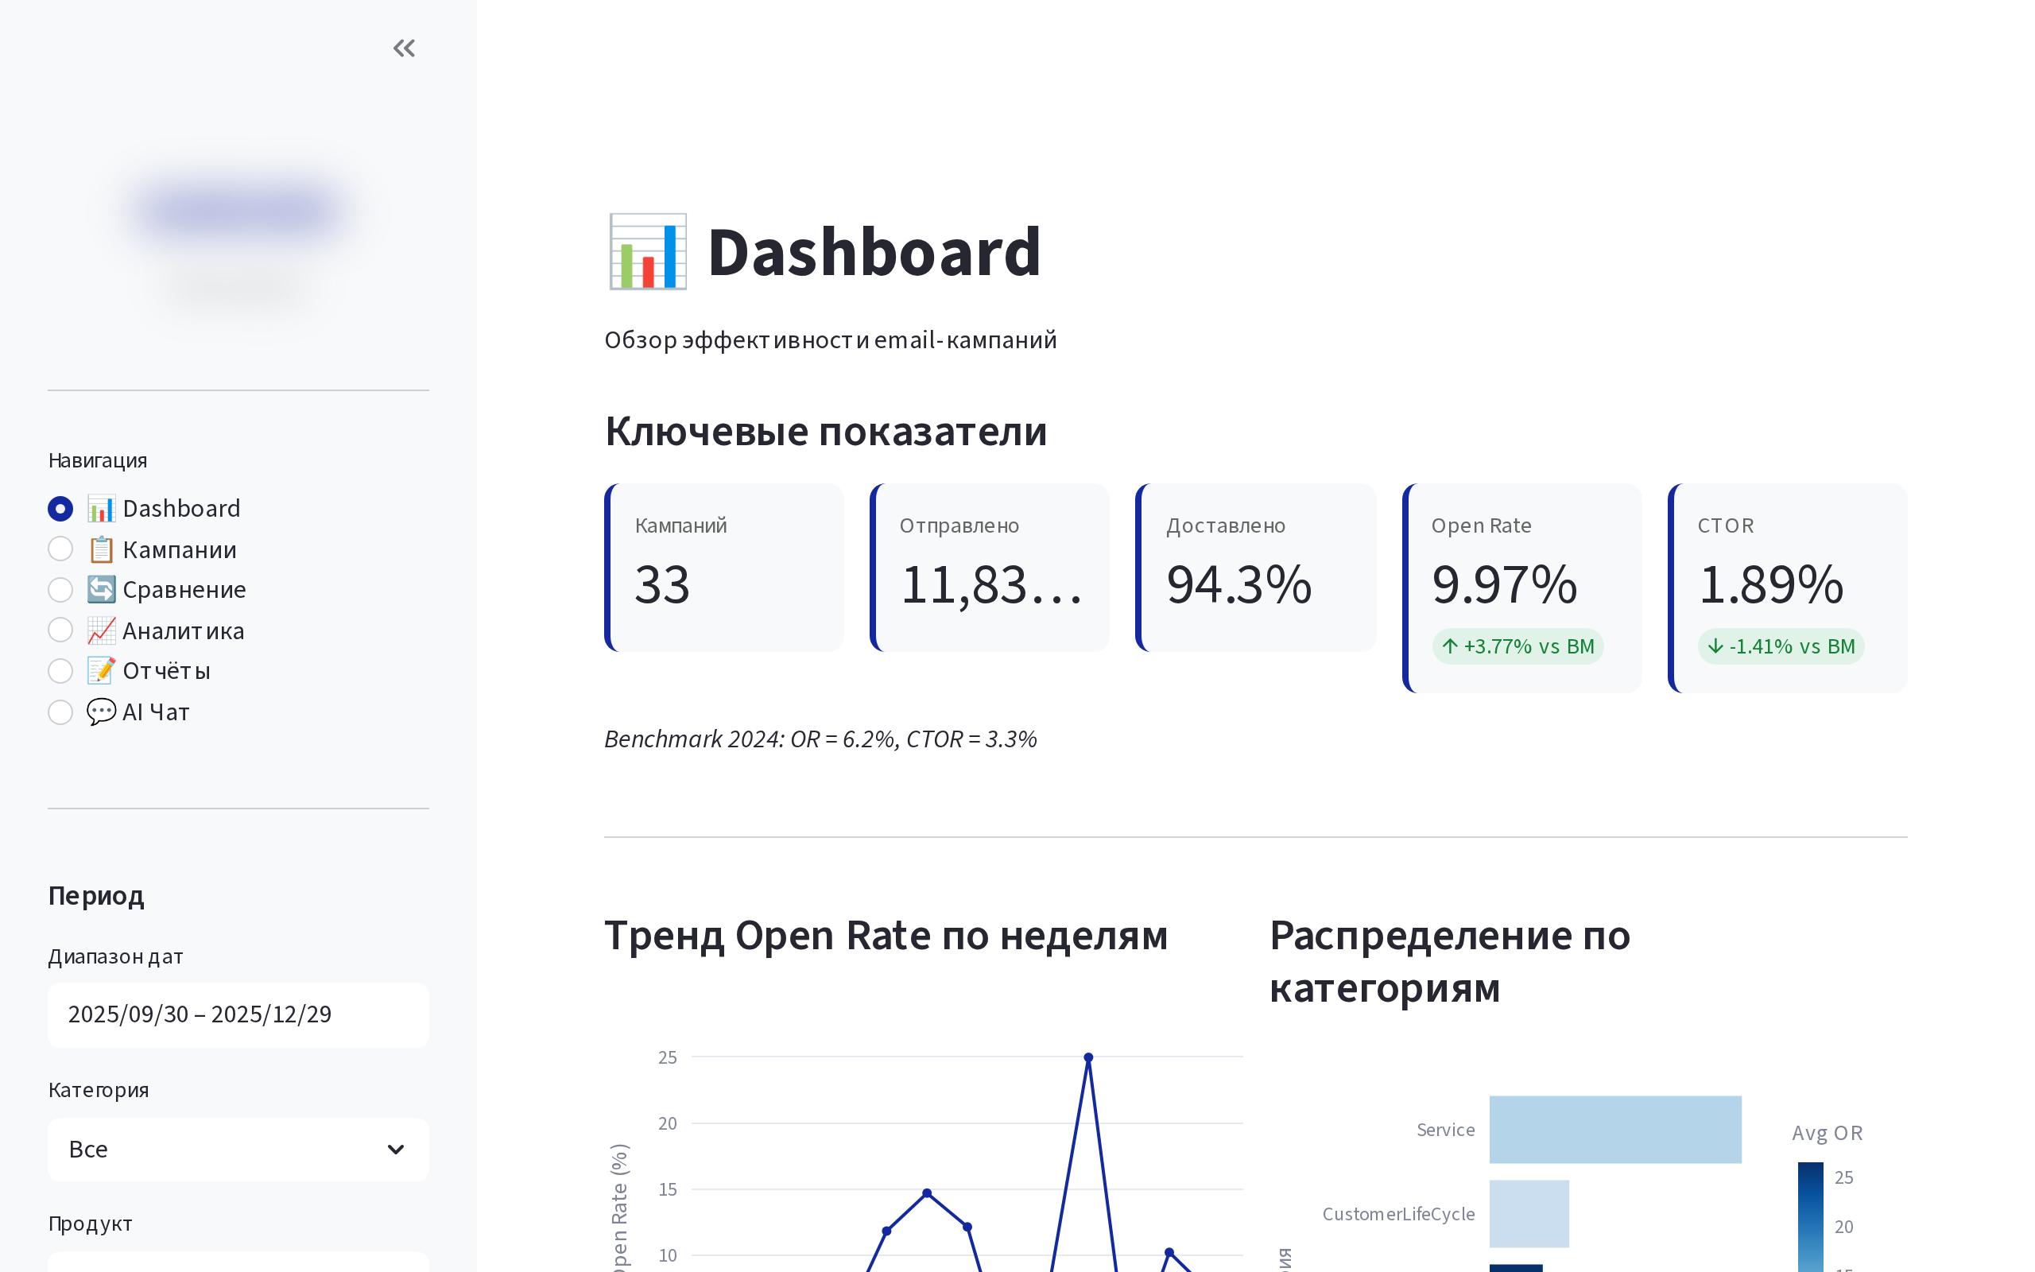Click the +3.77% vs BM badge on Open Rate
This screenshot has height=1272, width=2035.
(1518, 646)
